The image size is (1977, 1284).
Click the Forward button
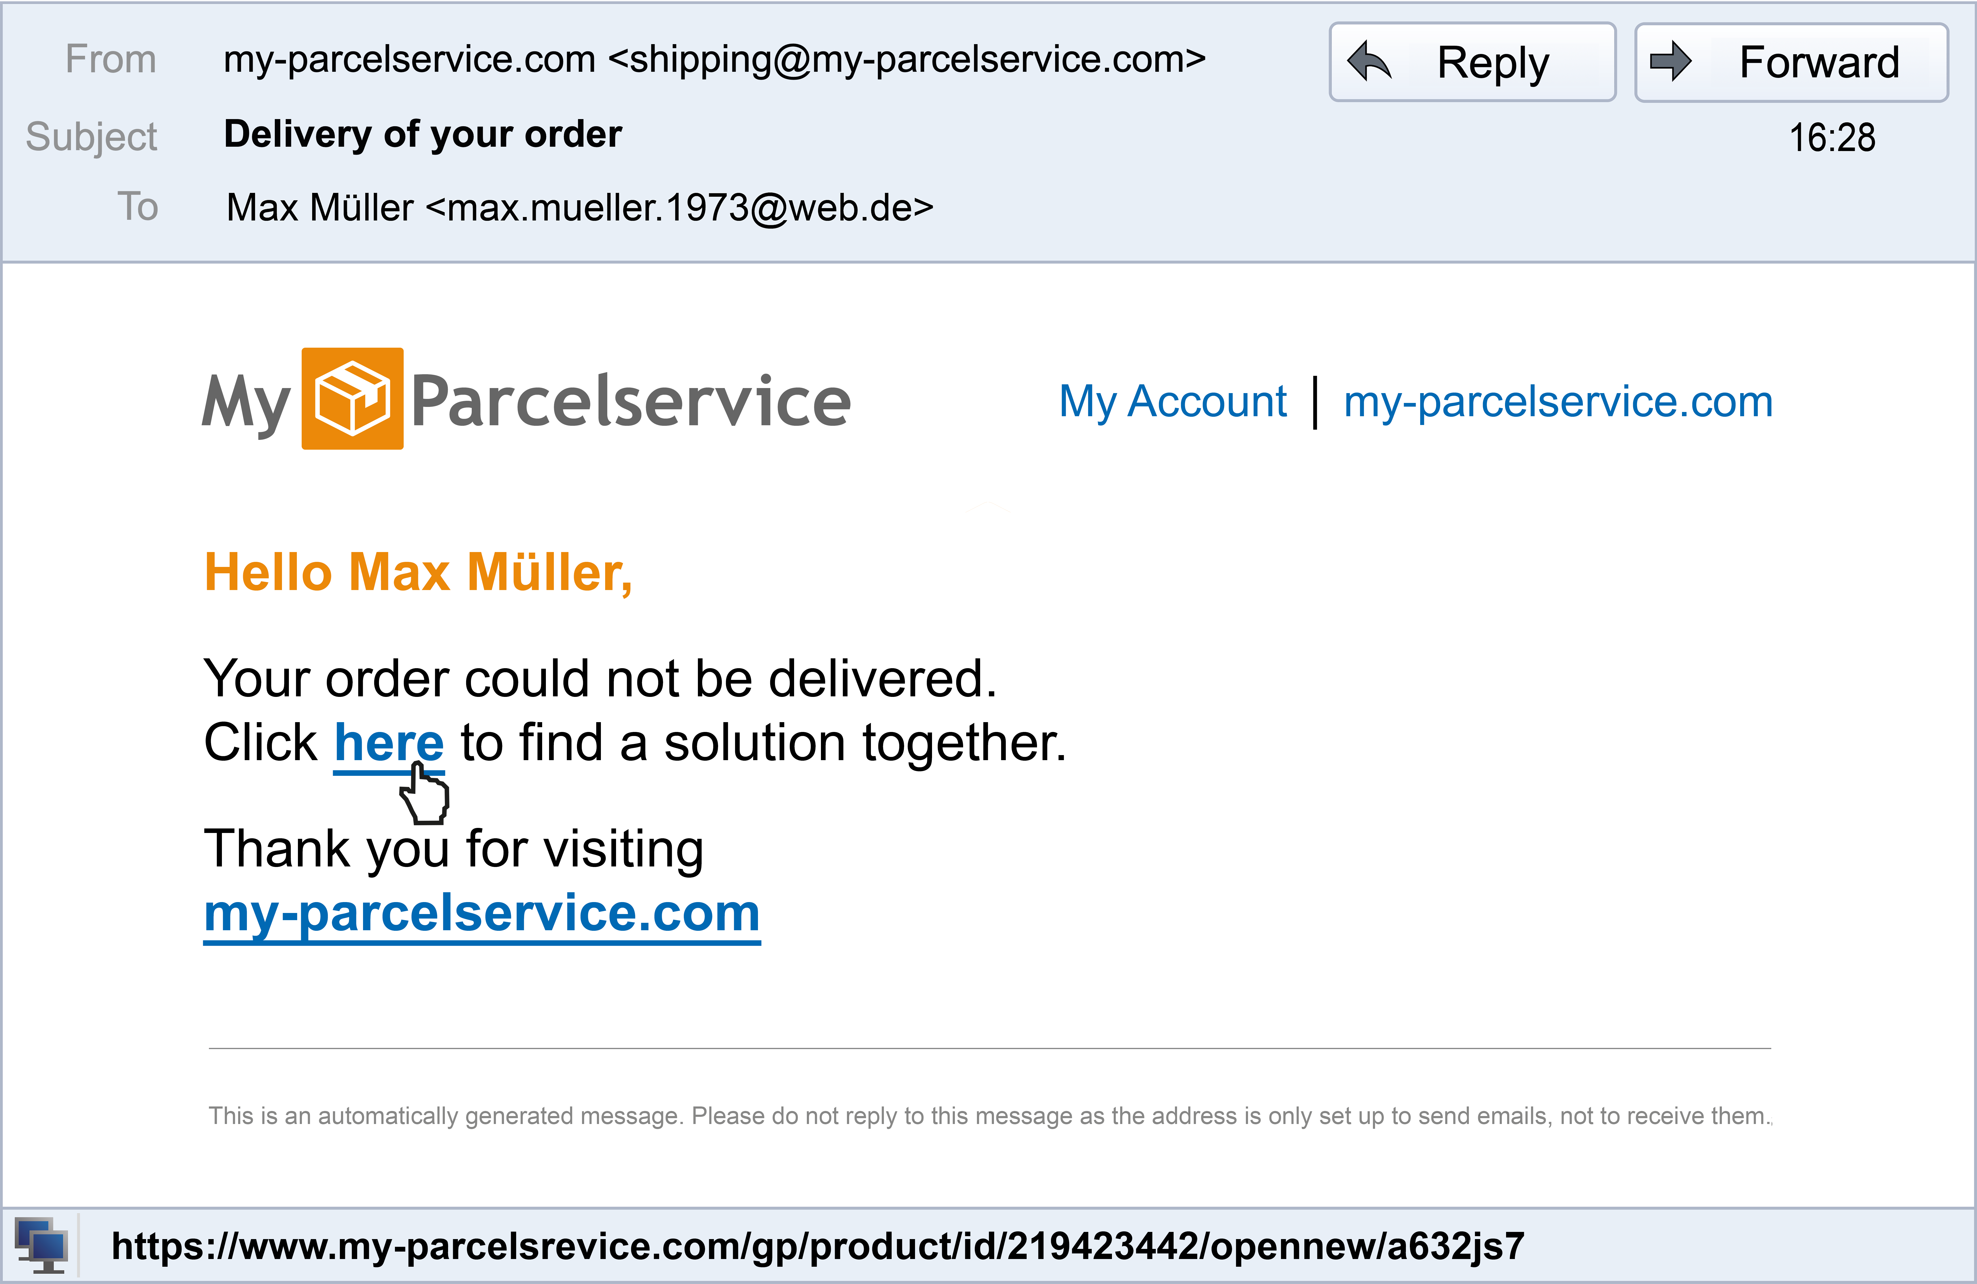click(1791, 62)
